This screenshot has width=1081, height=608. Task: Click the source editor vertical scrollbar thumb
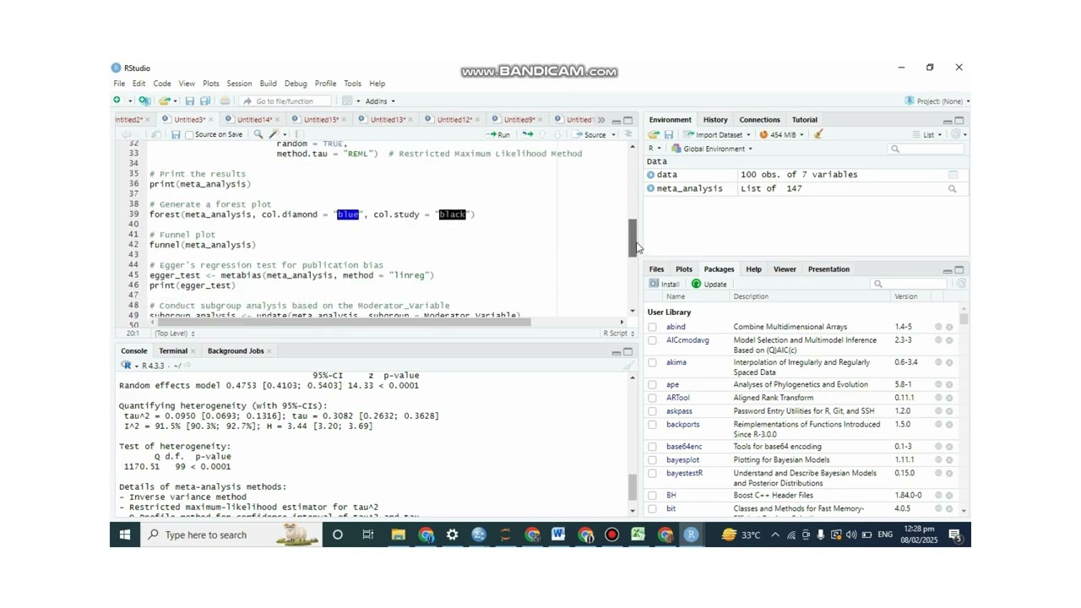tap(633, 237)
